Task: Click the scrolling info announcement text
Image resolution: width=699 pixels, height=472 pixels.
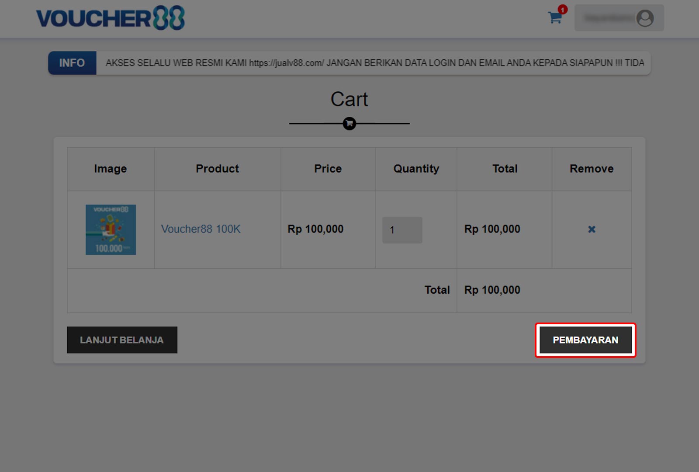Action: (x=374, y=63)
